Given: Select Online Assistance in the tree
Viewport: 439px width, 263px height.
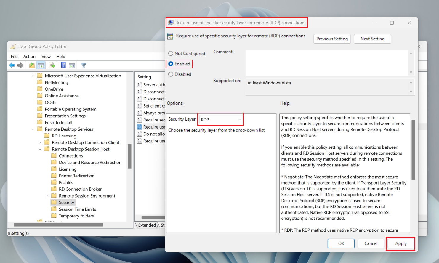Looking at the screenshot, I should click(x=62, y=96).
